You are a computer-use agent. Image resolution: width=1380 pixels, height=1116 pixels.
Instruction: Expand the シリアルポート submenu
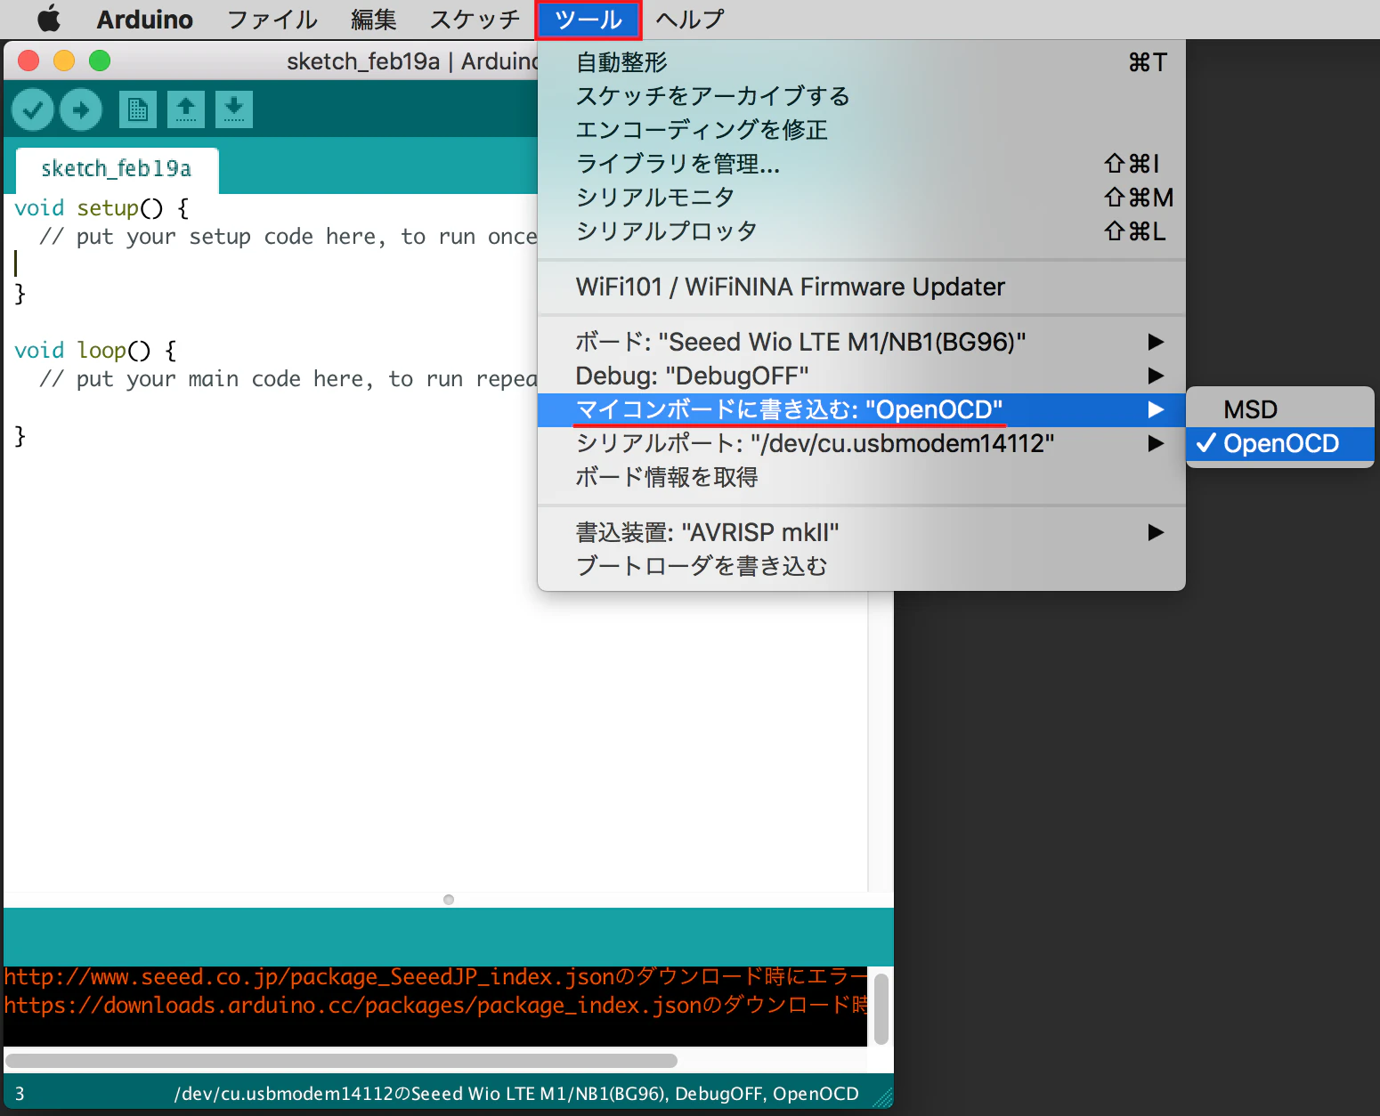click(x=862, y=443)
